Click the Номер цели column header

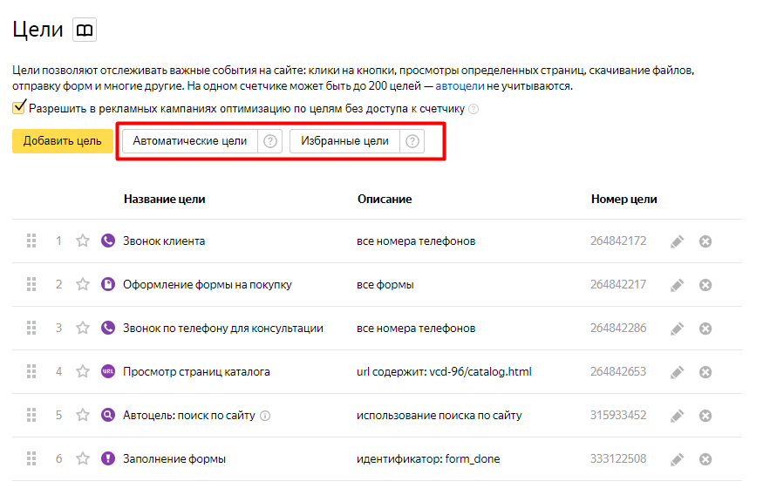point(624,199)
